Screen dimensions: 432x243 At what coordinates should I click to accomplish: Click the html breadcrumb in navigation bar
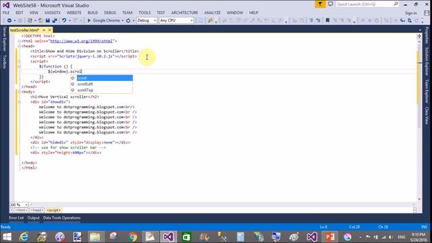[x=21, y=210]
